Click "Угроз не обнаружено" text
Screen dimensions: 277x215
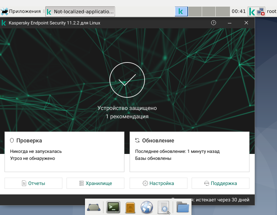(32, 158)
